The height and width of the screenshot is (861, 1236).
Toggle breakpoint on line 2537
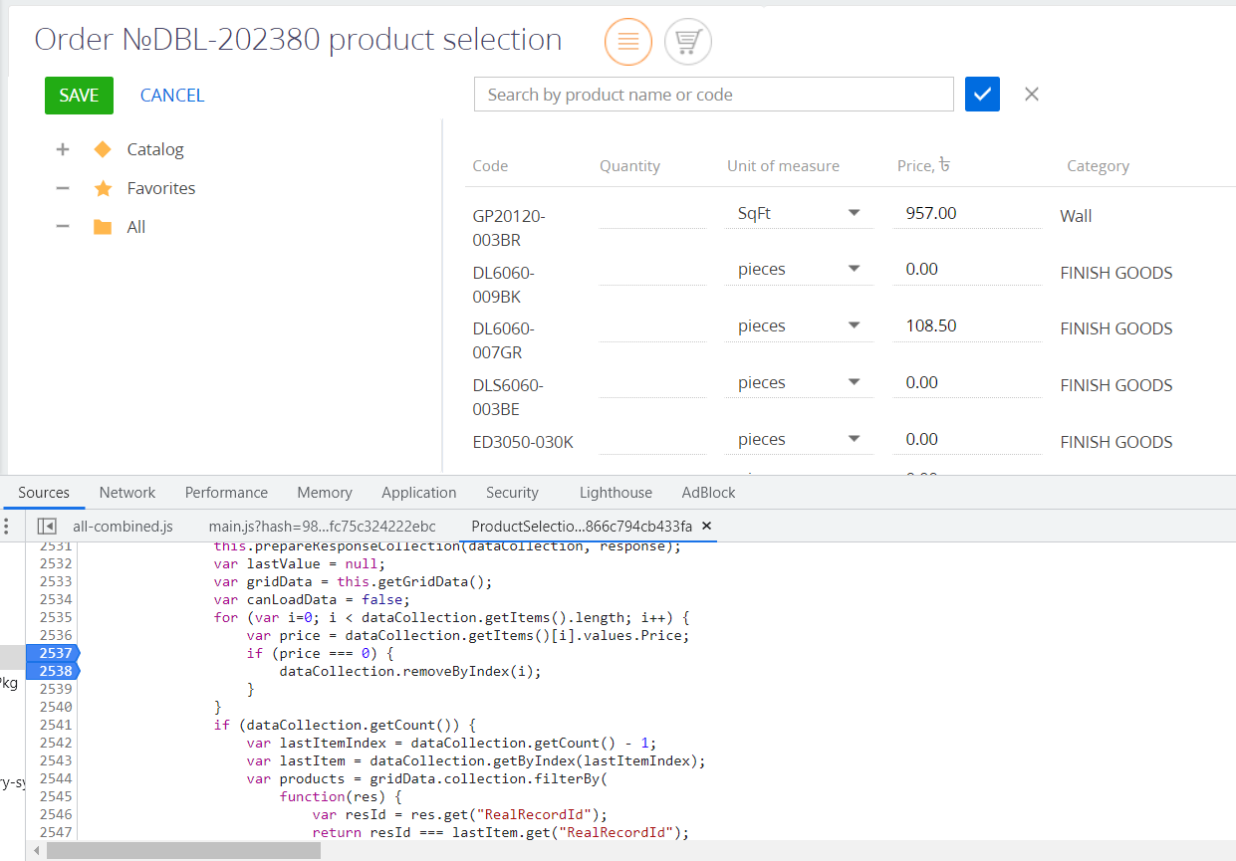pos(52,653)
